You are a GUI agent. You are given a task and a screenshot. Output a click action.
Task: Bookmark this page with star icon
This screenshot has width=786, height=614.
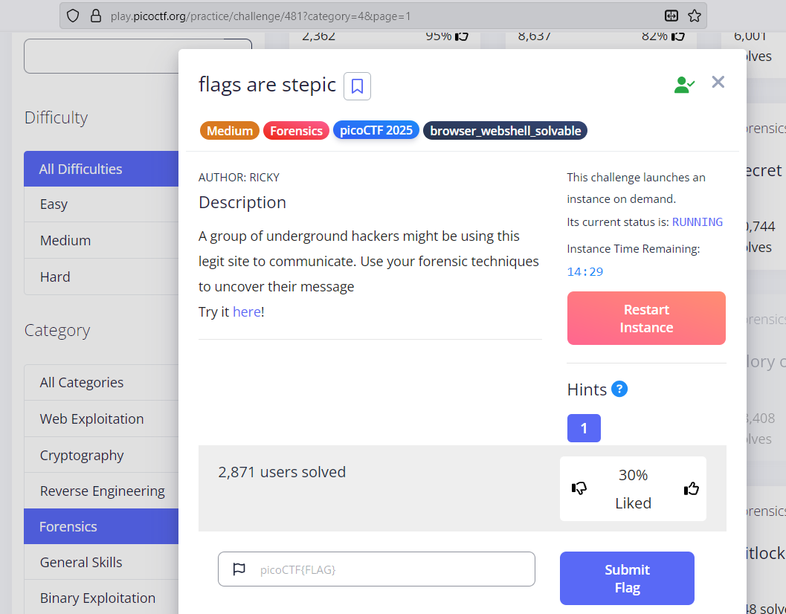pyautogui.click(x=694, y=16)
